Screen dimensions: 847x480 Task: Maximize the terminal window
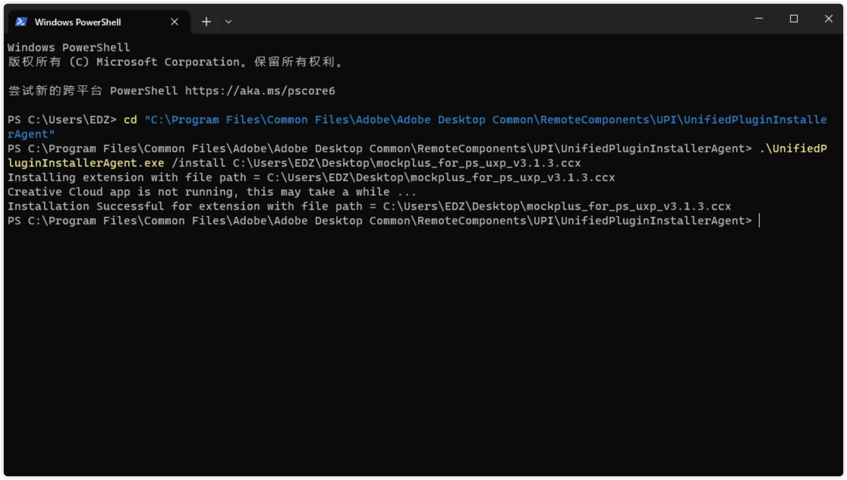(793, 19)
